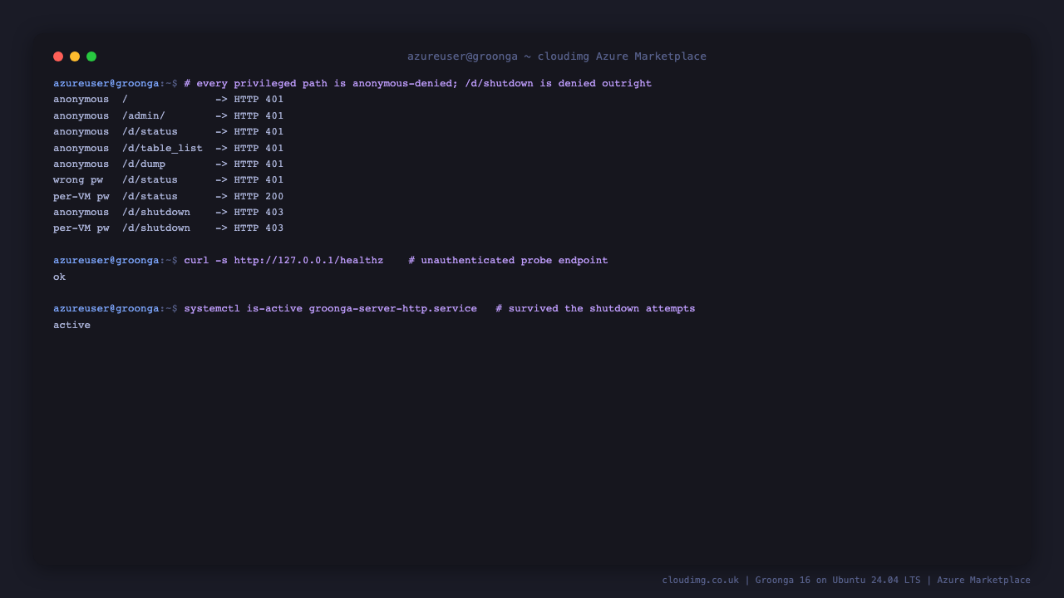Select the 'anonymous /d/table_list' output line

pyautogui.click(x=169, y=149)
